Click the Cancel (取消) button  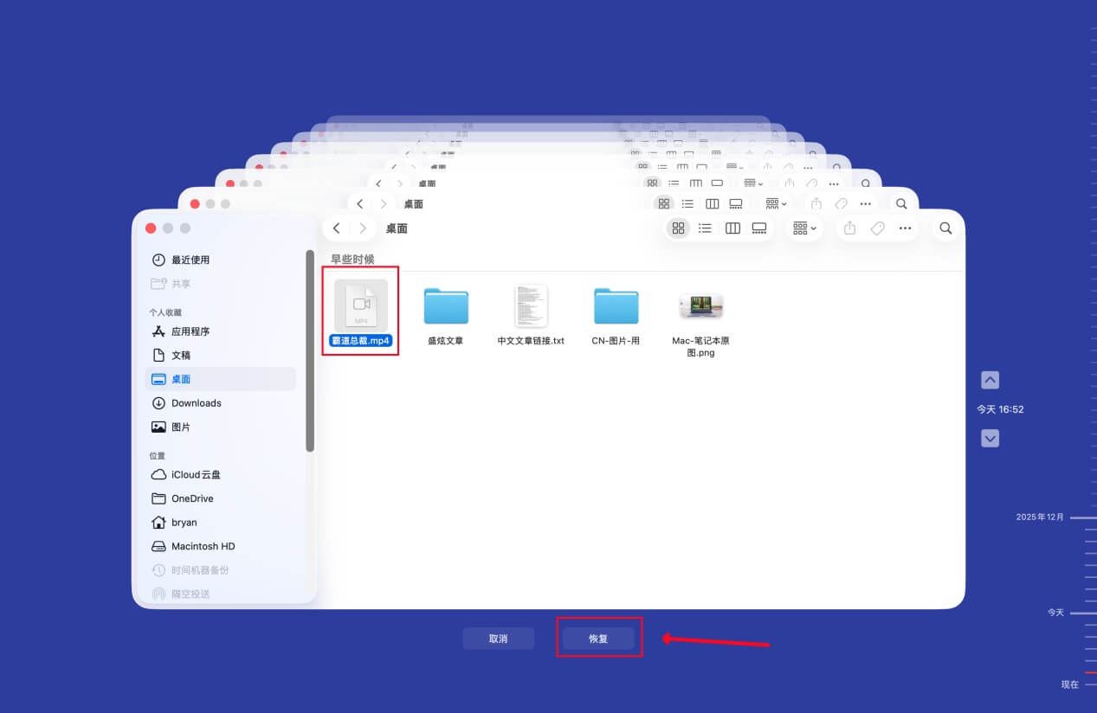498,639
